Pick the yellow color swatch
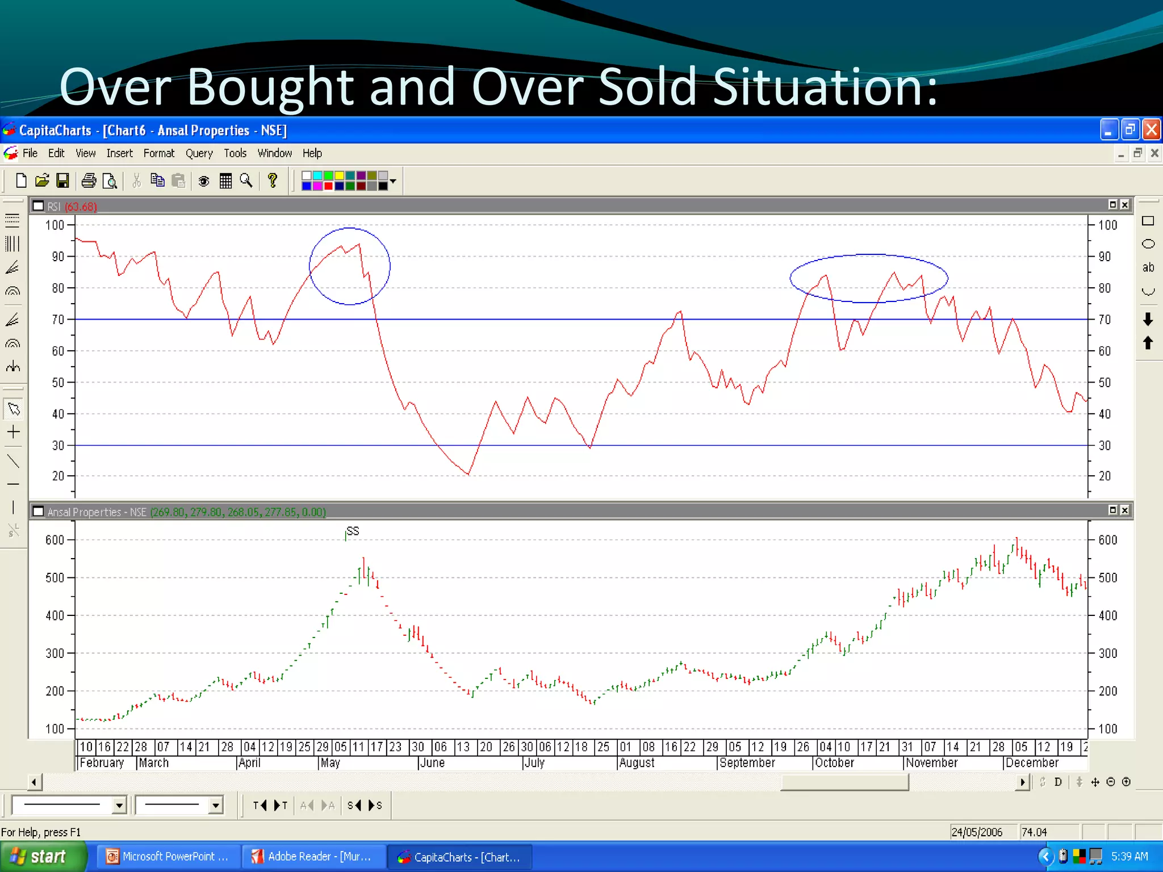The width and height of the screenshot is (1163, 872). point(339,176)
